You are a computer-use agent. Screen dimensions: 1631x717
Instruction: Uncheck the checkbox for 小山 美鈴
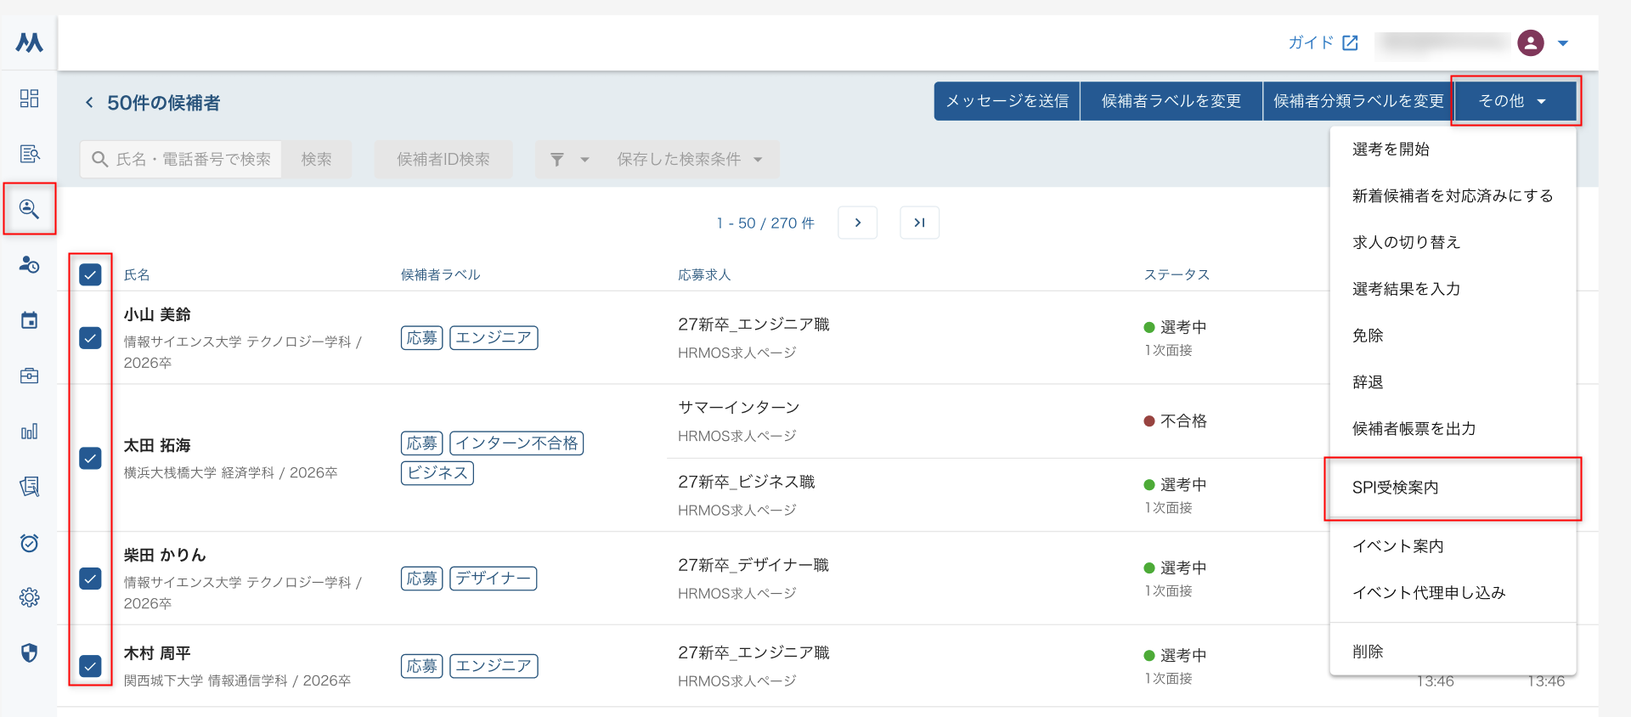point(90,338)
